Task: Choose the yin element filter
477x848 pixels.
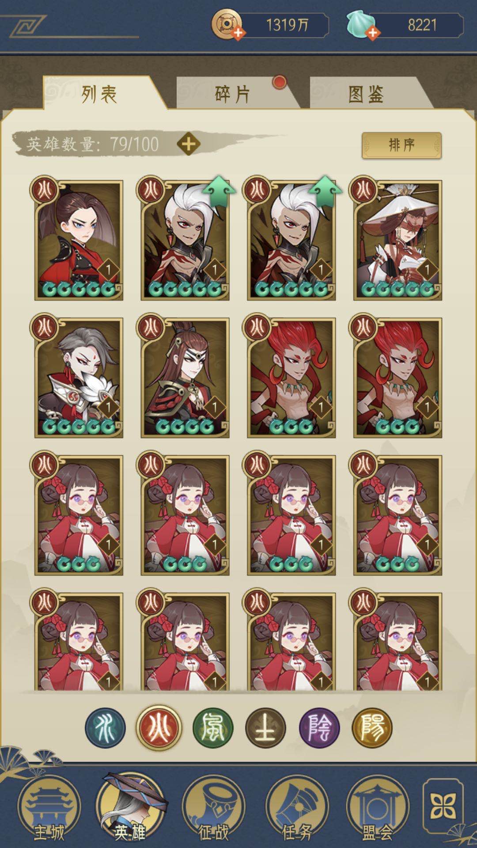Action: 319,728
